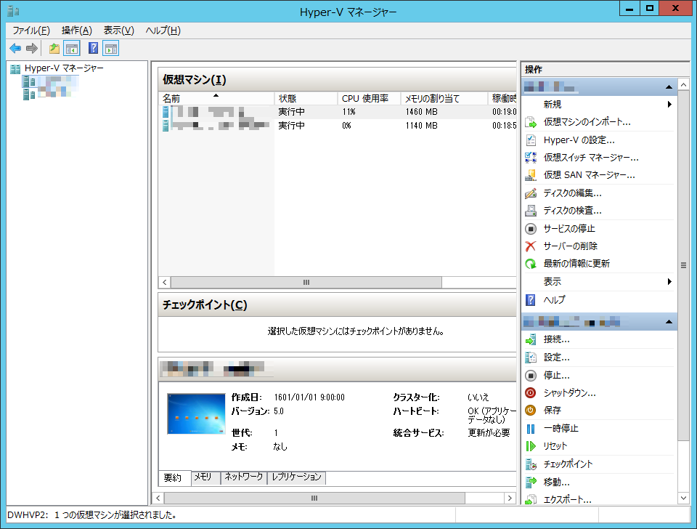Click the actions pane scroll down arrow
697x529 pixels.
(684, 498)
